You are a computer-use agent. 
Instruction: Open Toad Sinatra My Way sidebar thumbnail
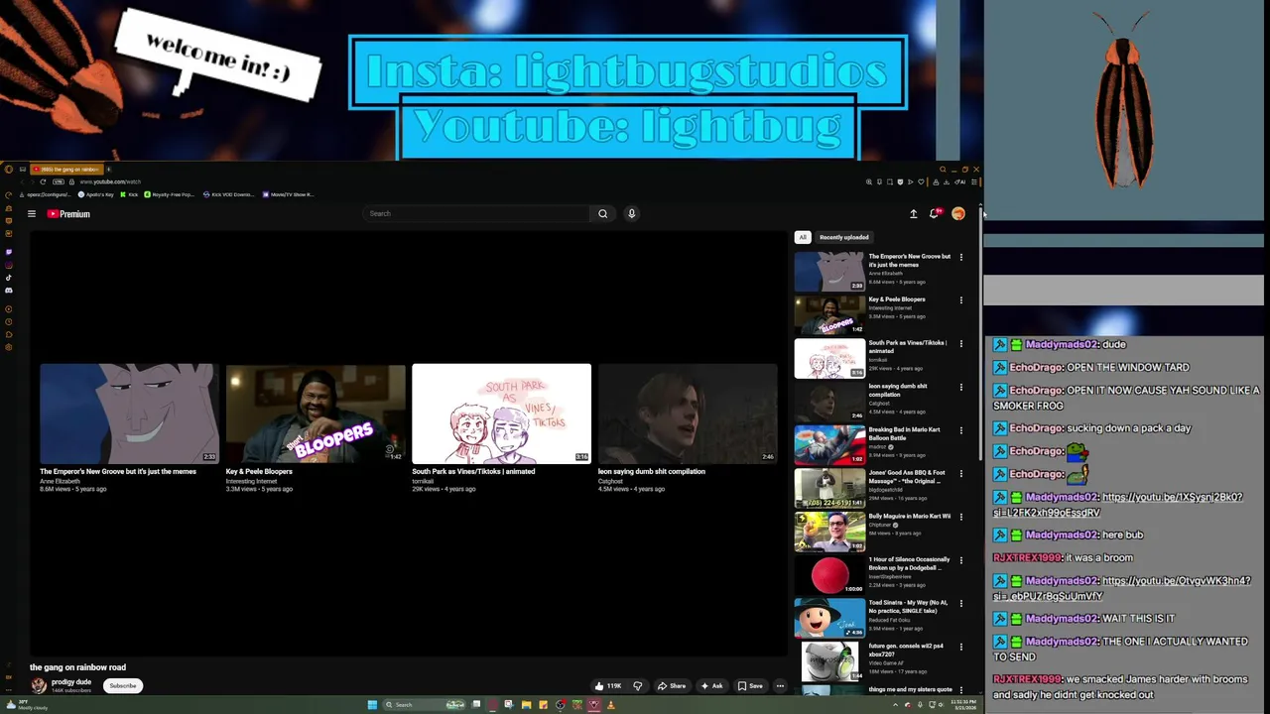coord(829,618)
